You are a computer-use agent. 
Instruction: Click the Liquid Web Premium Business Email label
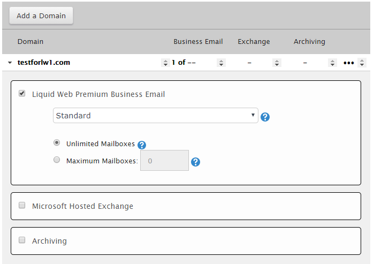tap(98, 94)
